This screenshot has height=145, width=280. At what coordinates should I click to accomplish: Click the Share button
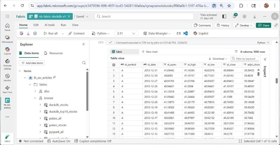tap(264, 25)
